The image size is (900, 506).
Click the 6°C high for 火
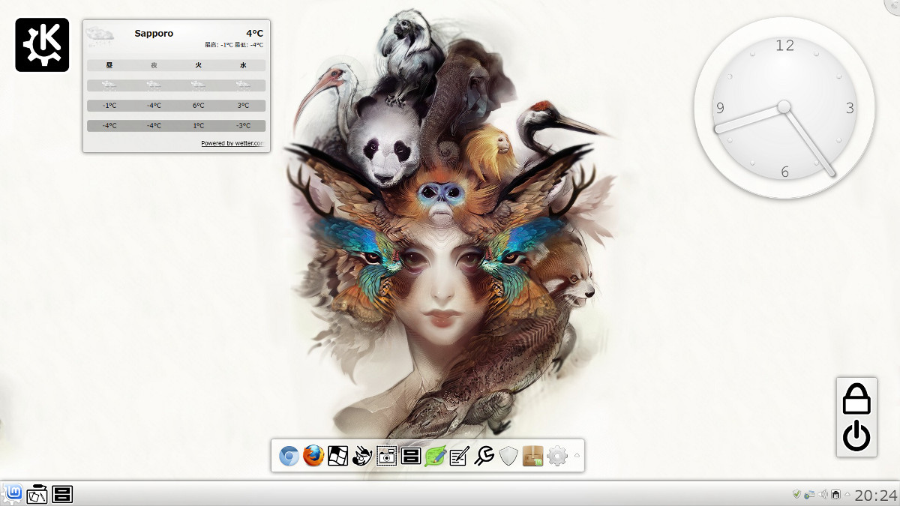[x=199, y=106]
